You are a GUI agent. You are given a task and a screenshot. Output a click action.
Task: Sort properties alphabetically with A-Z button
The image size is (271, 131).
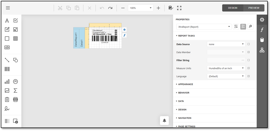(236, 27)
